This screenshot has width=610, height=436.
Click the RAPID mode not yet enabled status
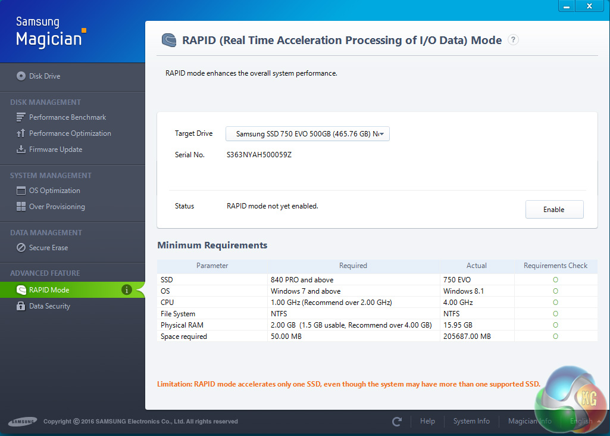pos(273,206)
